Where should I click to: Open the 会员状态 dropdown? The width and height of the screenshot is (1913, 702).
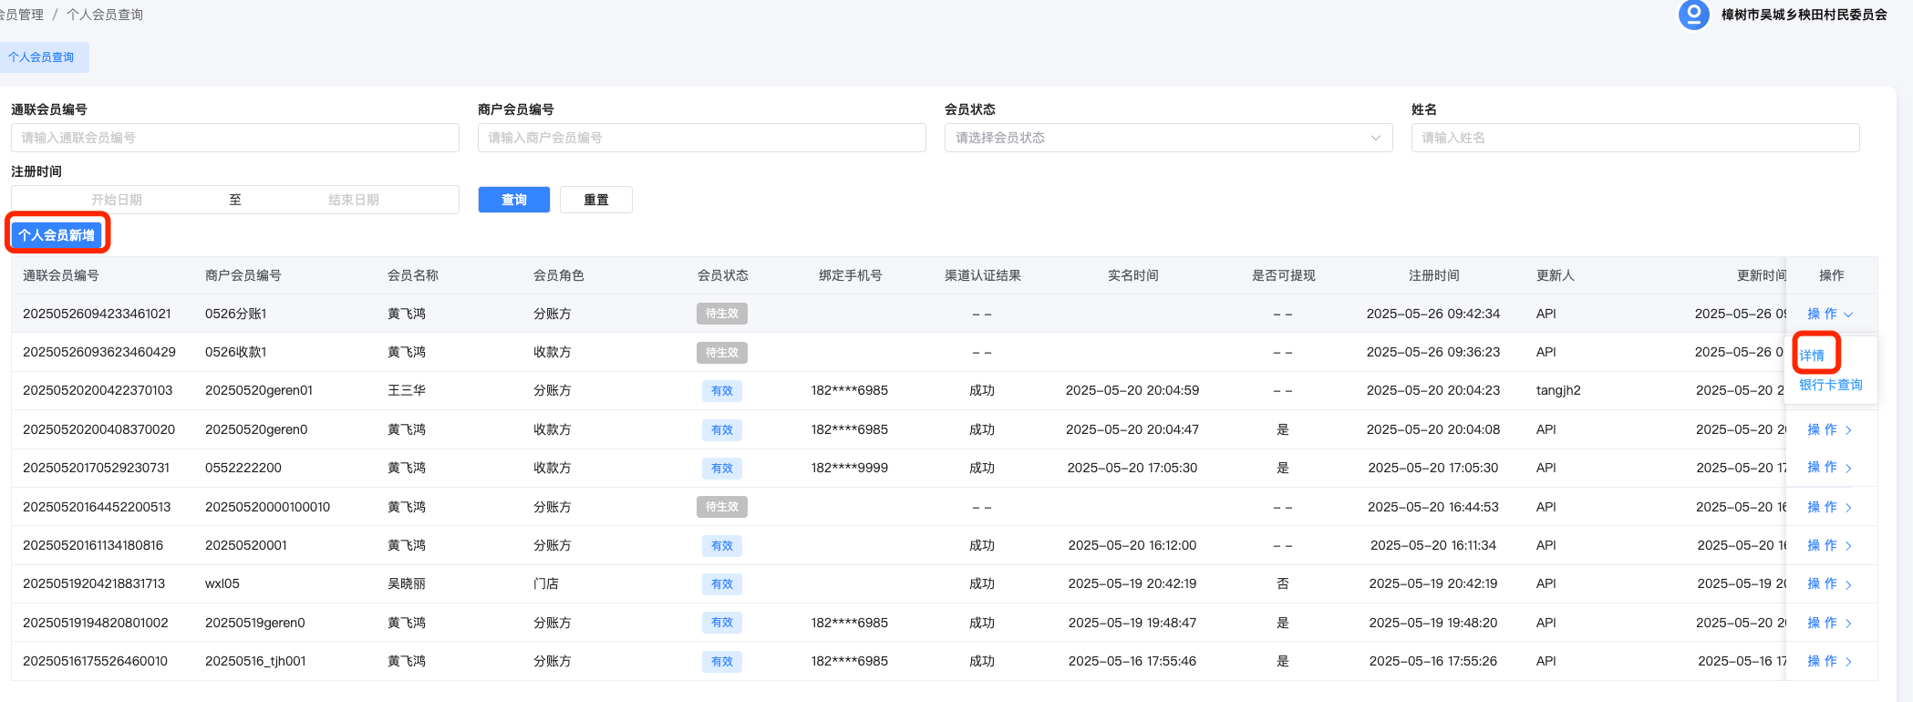(1169, 138)
